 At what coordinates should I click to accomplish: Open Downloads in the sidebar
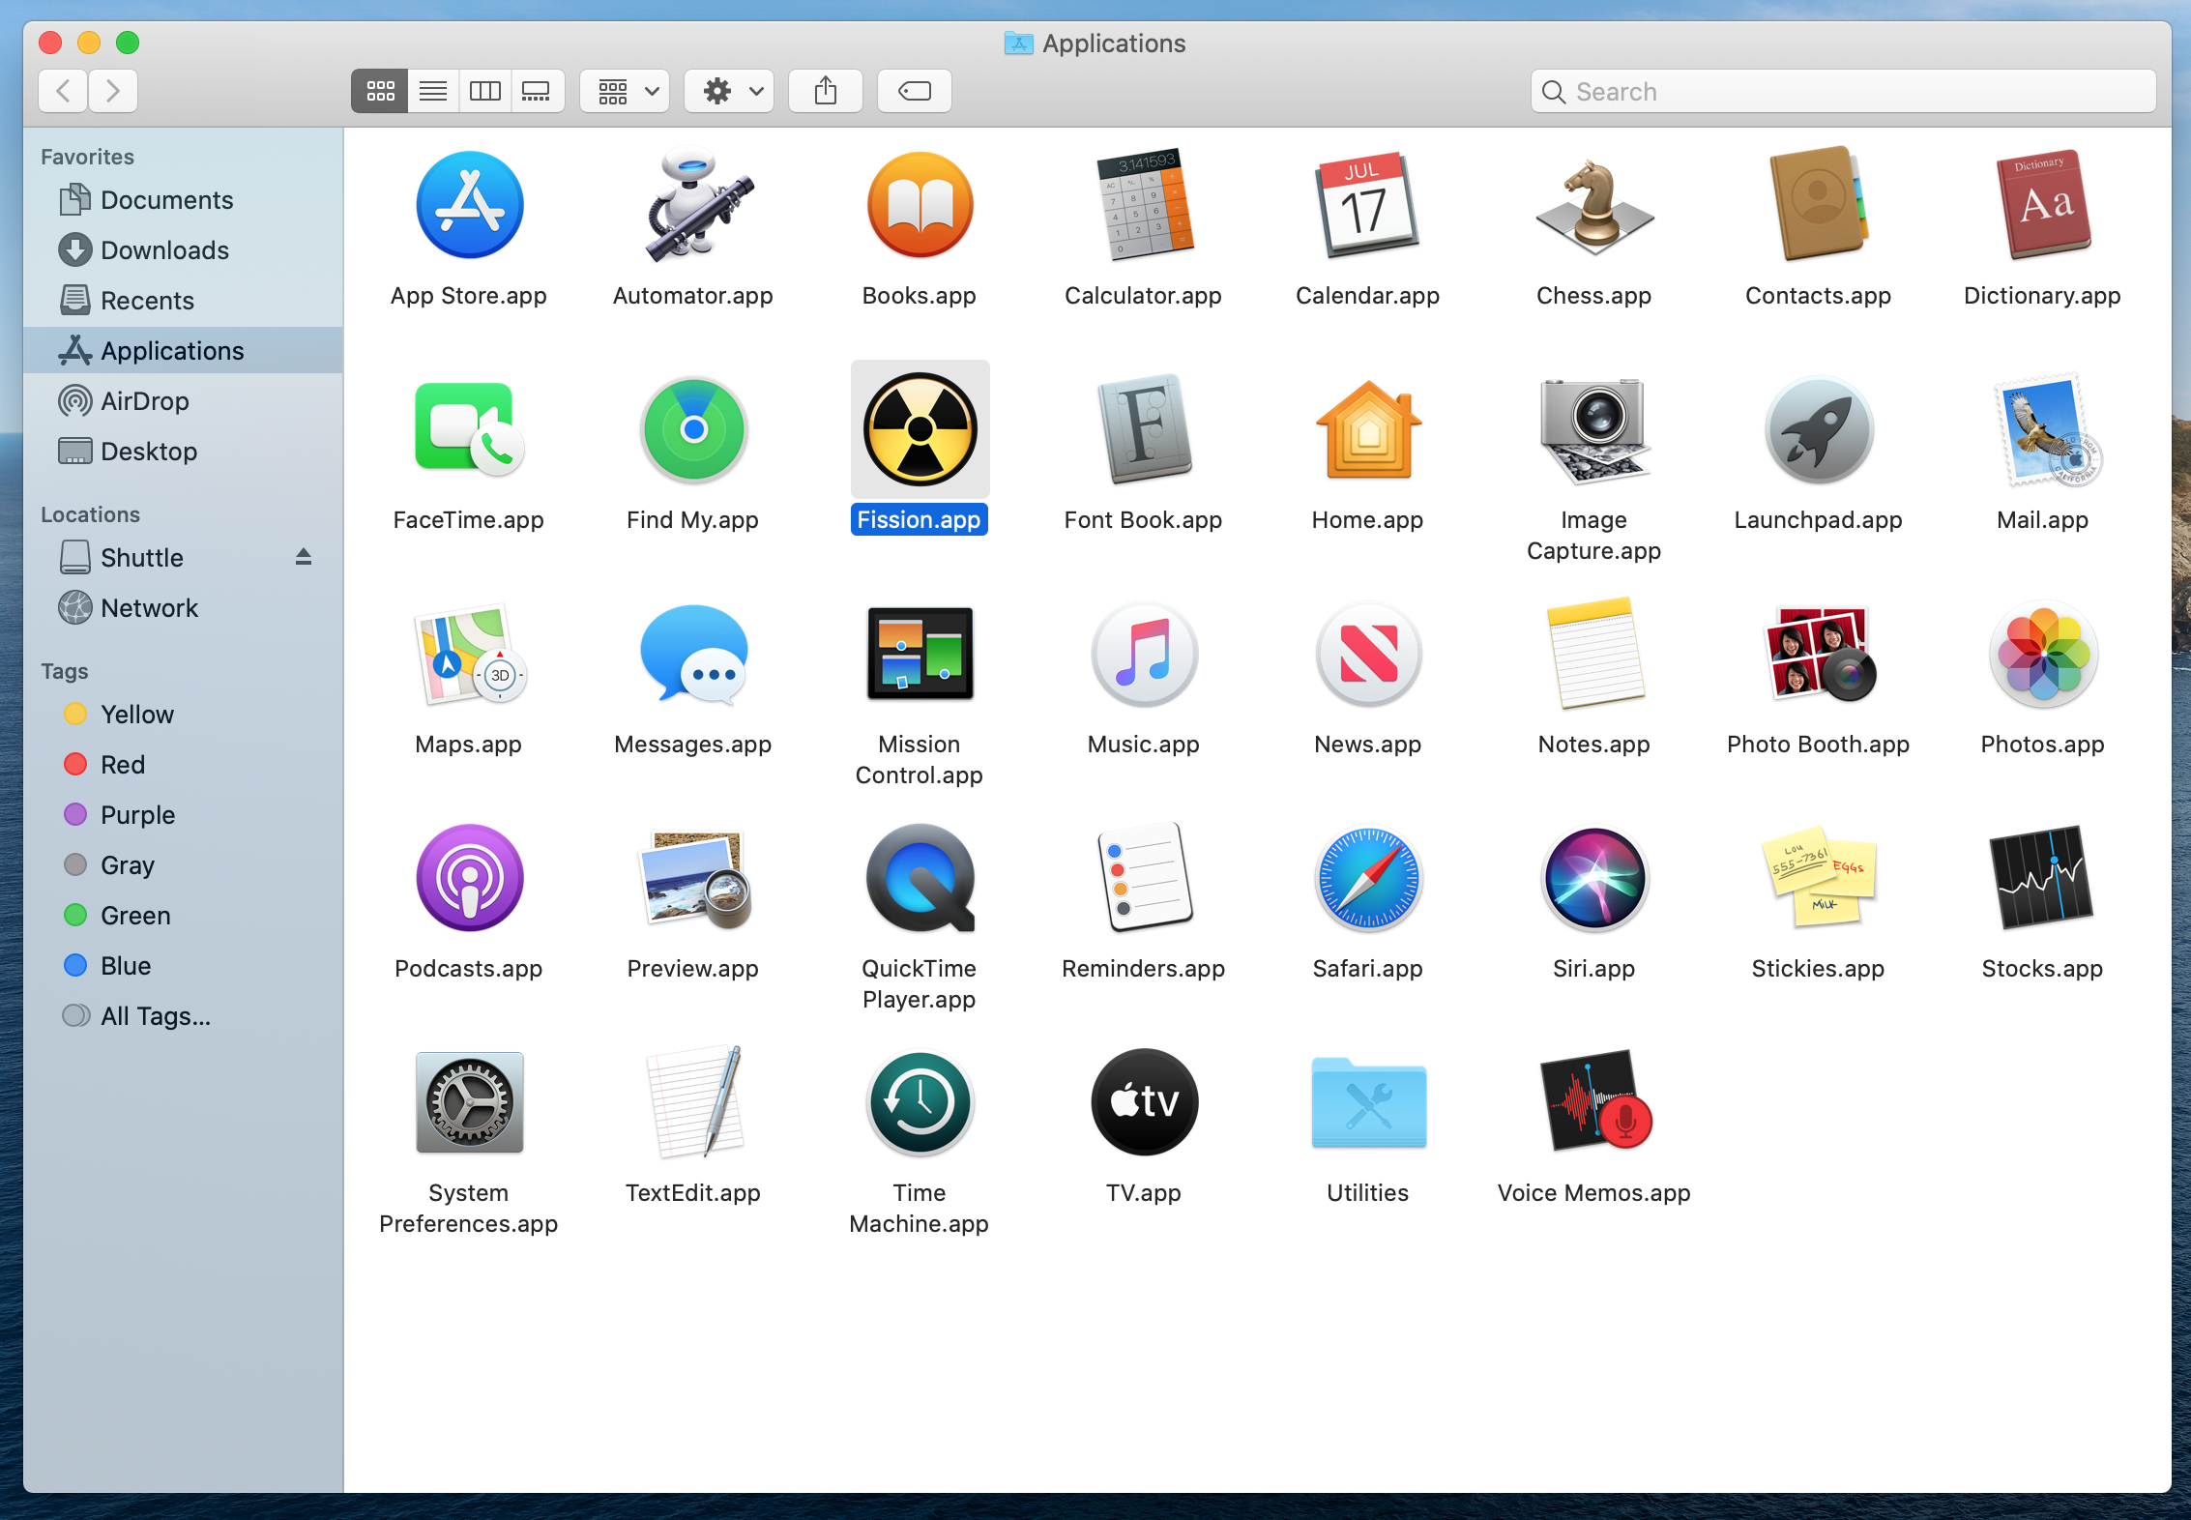coord(184,250)
